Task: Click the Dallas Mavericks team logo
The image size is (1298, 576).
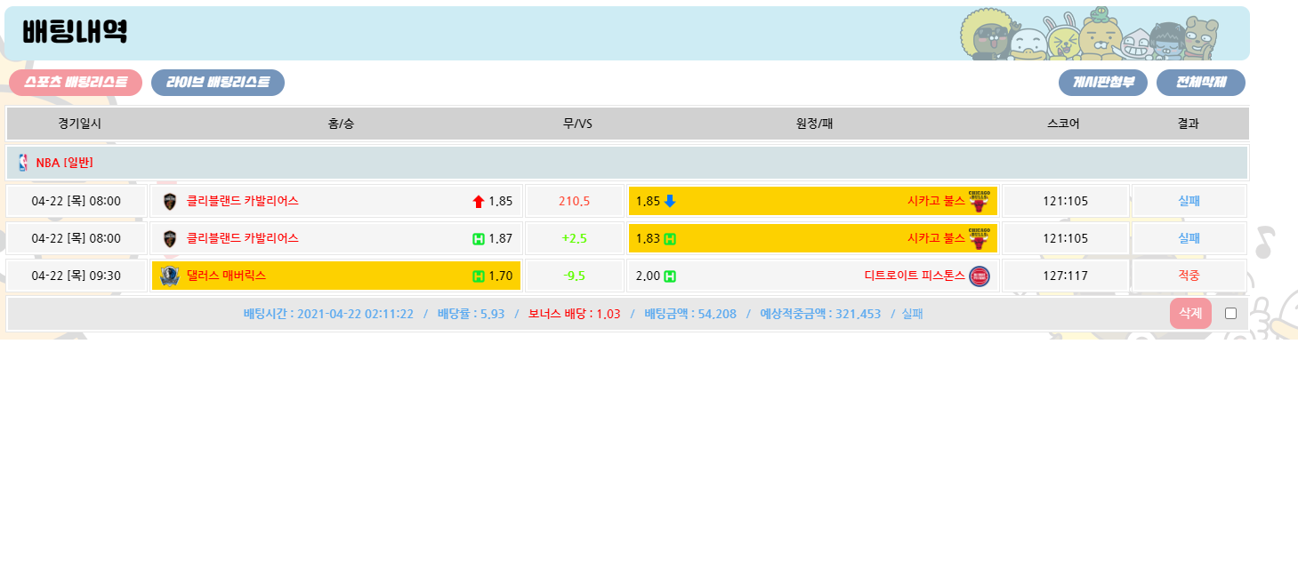Action: [170, 276]
